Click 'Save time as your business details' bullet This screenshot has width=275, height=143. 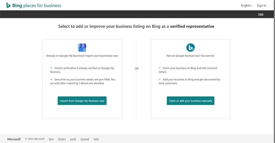tap(83, 81)
